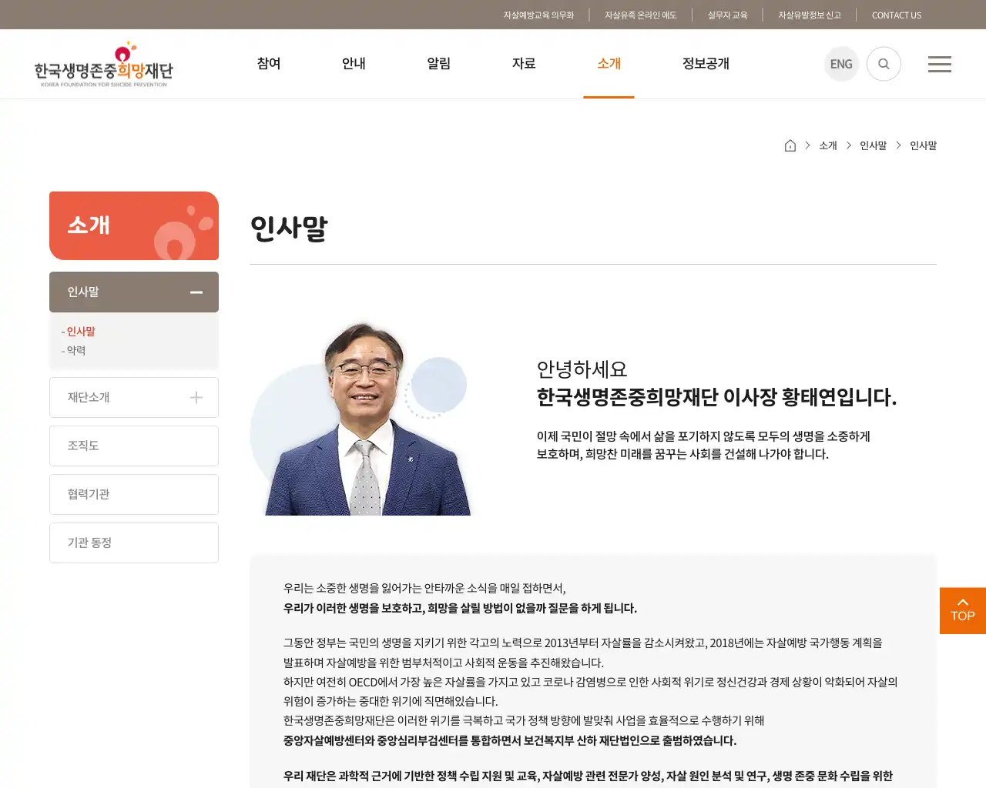
Task: Select the 알림 menu item
Action: click(438, 64)
